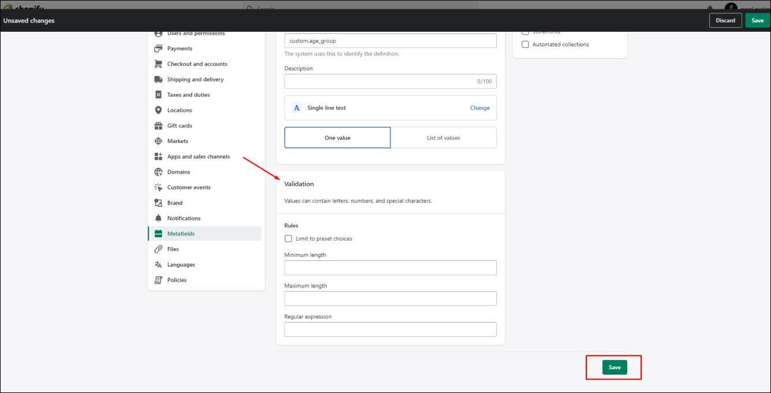Open Users and permissions icon in sidebar
The width and height of the screenshot is (771, 393).
click(x=158, y=33)
